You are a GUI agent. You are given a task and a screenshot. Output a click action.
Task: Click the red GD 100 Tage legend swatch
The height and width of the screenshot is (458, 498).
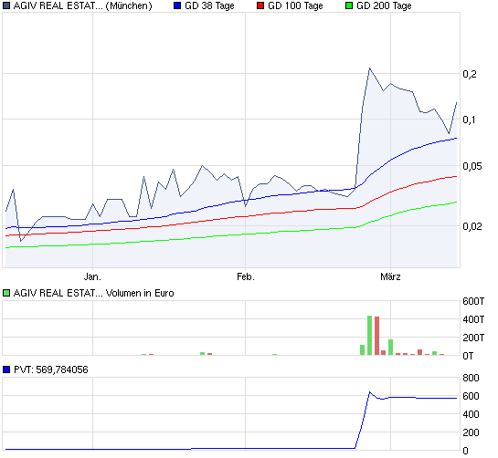tap(260, 5)
